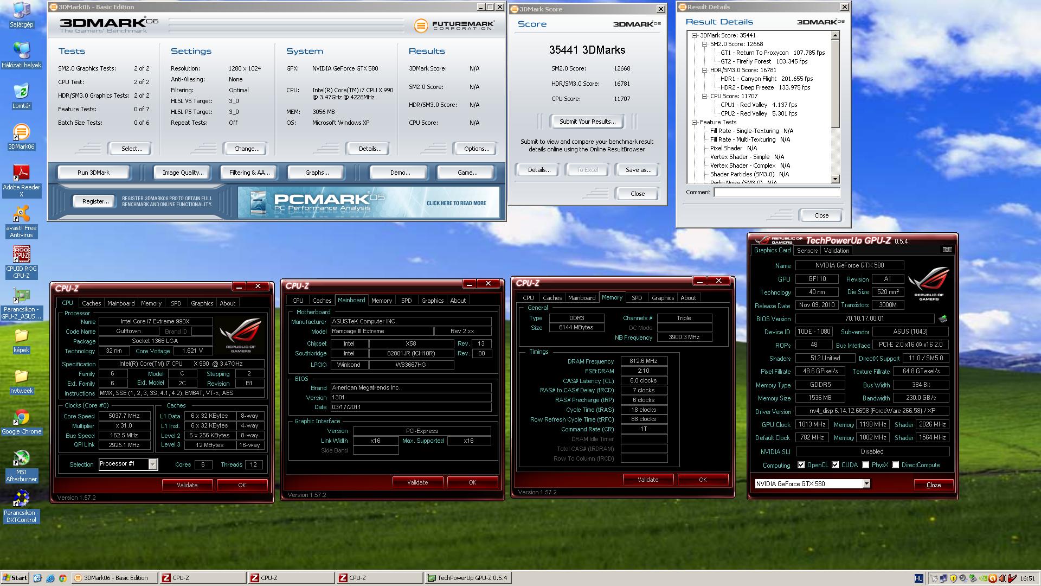Screen dimensions: 1041x586
Task: Open the Processor #1 selection dropdown
Action: point(153,464)
